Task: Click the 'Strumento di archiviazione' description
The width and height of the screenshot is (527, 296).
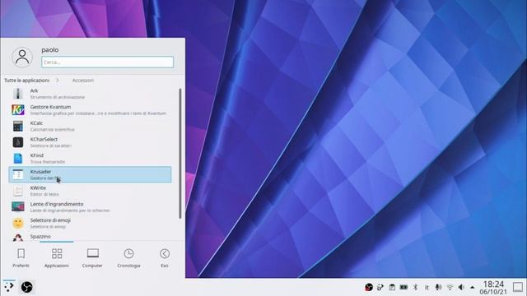Action: 58,97
